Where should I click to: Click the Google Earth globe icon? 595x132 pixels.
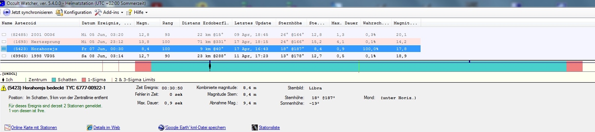pyautogui.click(x=161, y=128)
